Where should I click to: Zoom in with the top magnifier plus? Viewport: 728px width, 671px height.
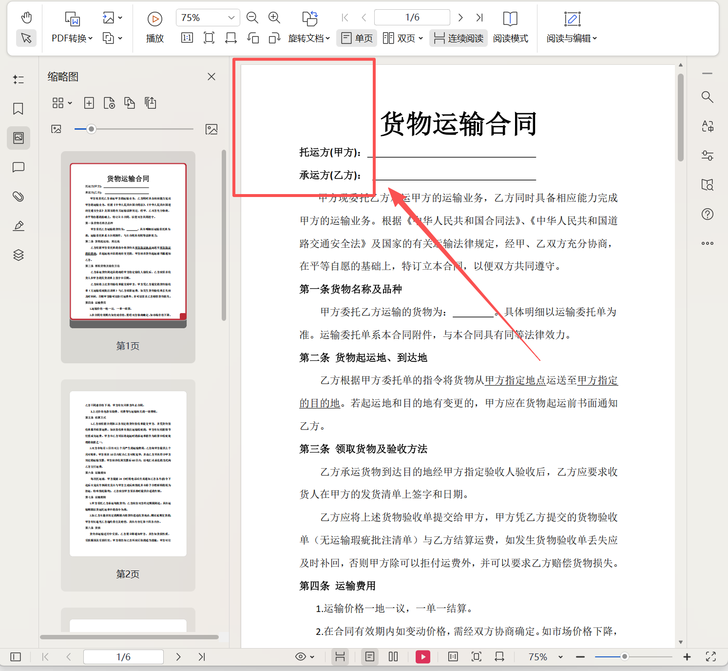point(274,18)
